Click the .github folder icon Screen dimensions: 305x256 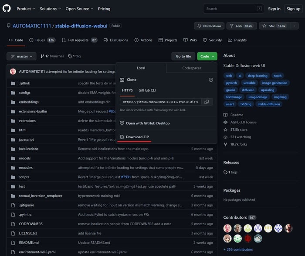click(13, 83)
